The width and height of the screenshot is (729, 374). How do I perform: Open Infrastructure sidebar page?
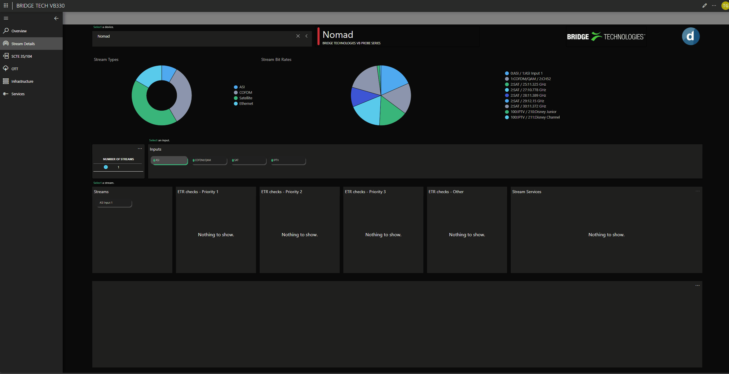(x=31, y=81)
